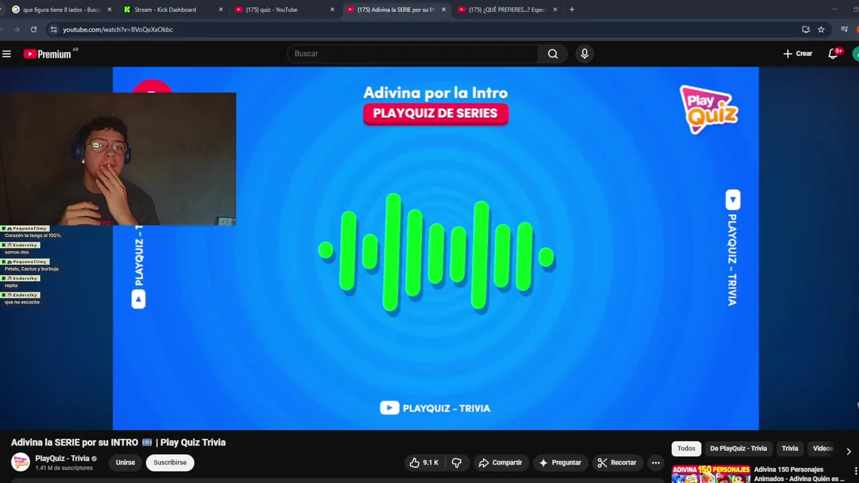The image size is (859, 483).
Task: Open site information icon in address bar
Action: point(54,30)
